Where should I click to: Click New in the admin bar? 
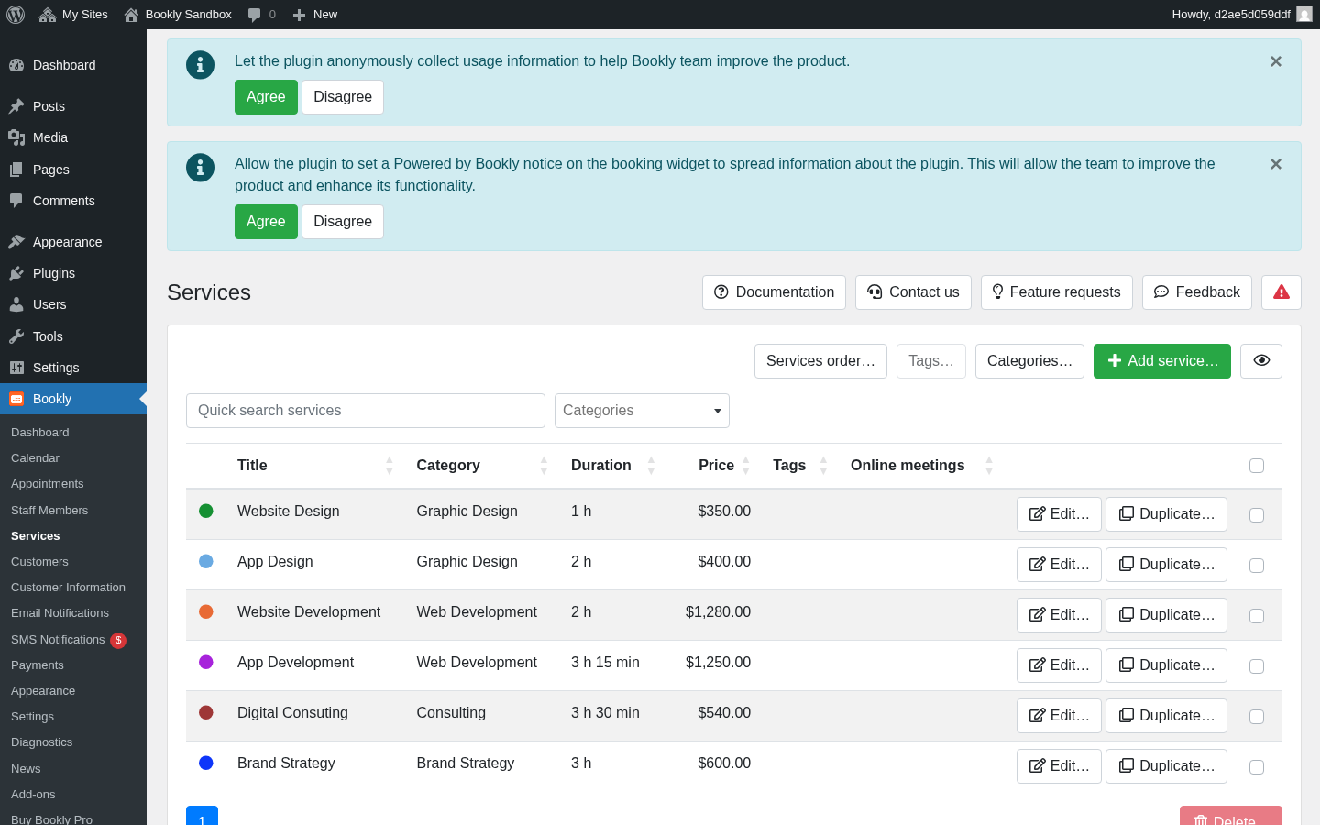click(x=315, y=15)
